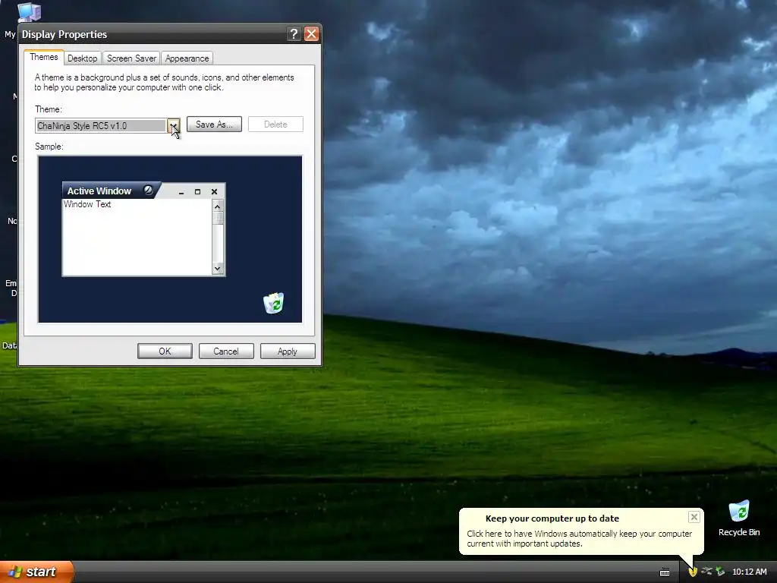Image resolution: width=777 pixels, height=583 pixels.
Task: Cancel the Display Properties dialog
Action: pyautogui.click(x=226, y=351)
